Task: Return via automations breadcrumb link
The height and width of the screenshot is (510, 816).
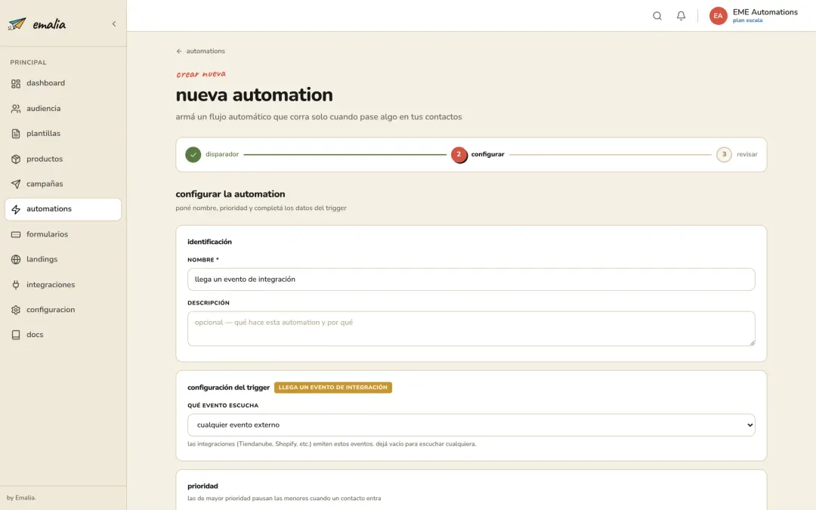Action: click(x=206, y=51)
